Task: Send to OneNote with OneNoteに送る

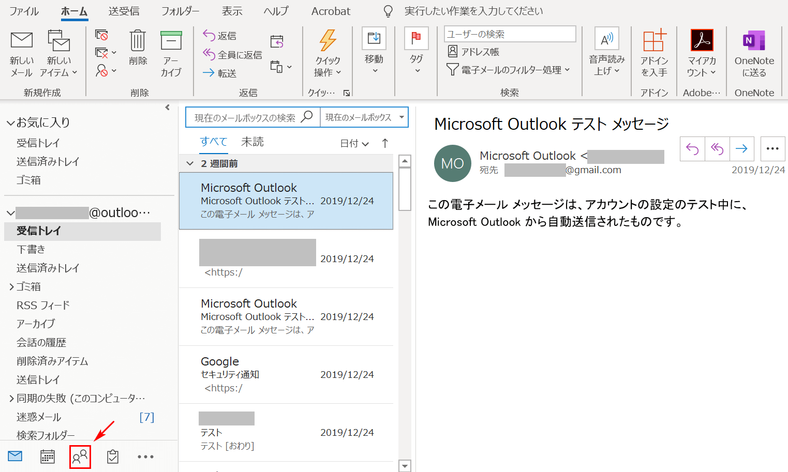Action: [x=754, y=54]
